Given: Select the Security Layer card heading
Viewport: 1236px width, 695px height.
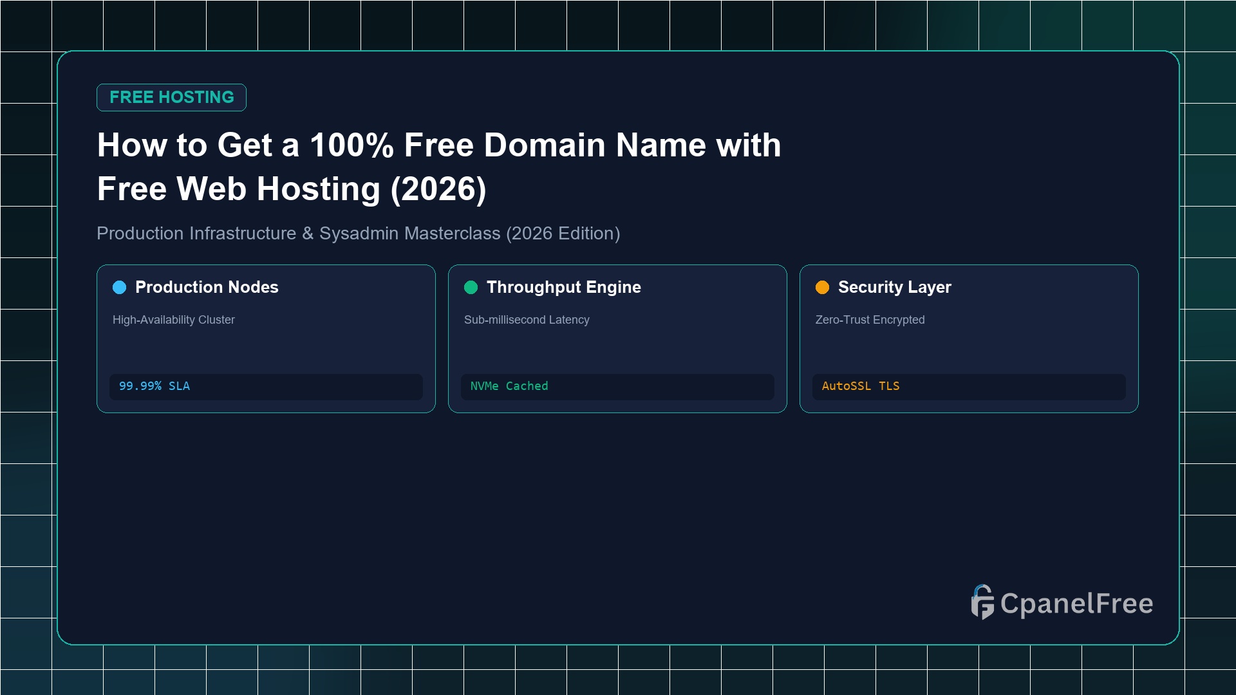Looking at the screenshot, I should 895,287.
